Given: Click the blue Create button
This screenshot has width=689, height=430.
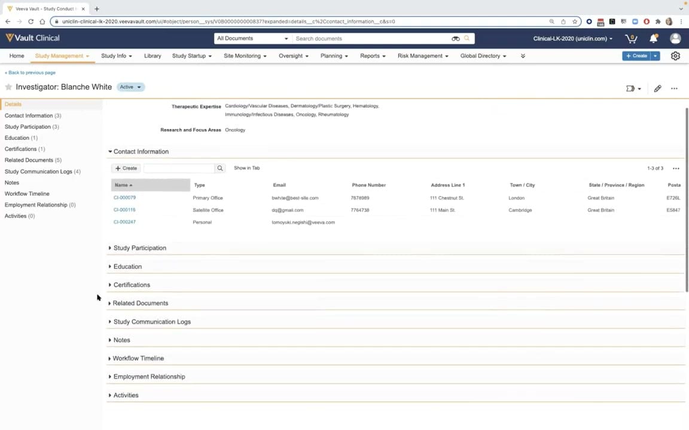Looking at the screenshot, I should (x=636, y=56).
